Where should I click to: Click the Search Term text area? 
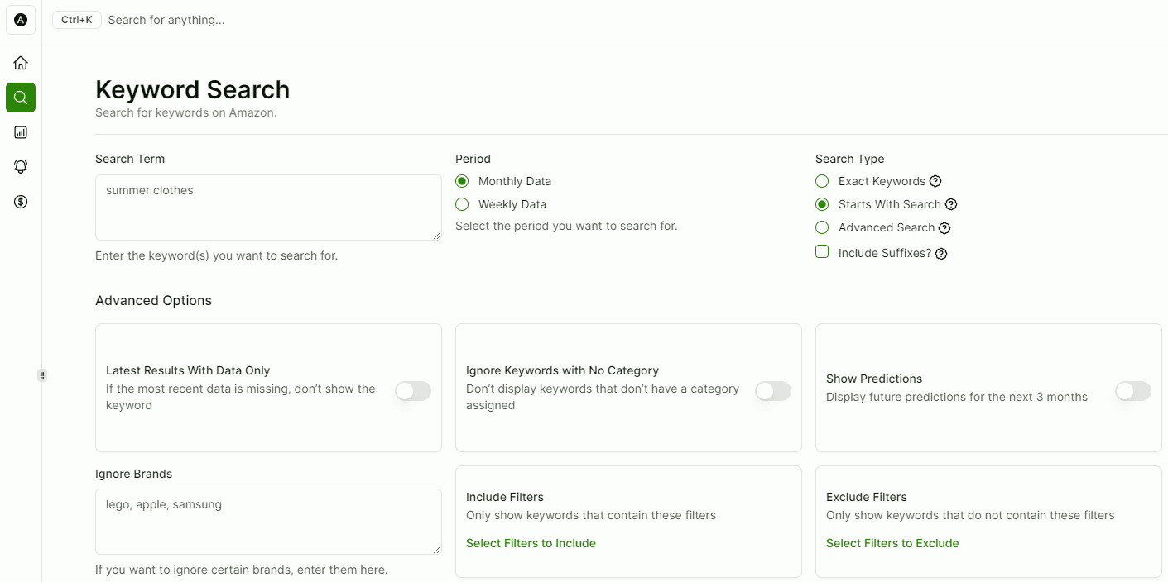click(x=268, y=208)
